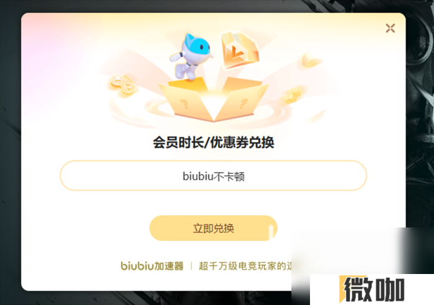Viewport: 434px width, 305px height.
Task: Click the orange VIP diamond gem
Action: (x=240, y=50)
